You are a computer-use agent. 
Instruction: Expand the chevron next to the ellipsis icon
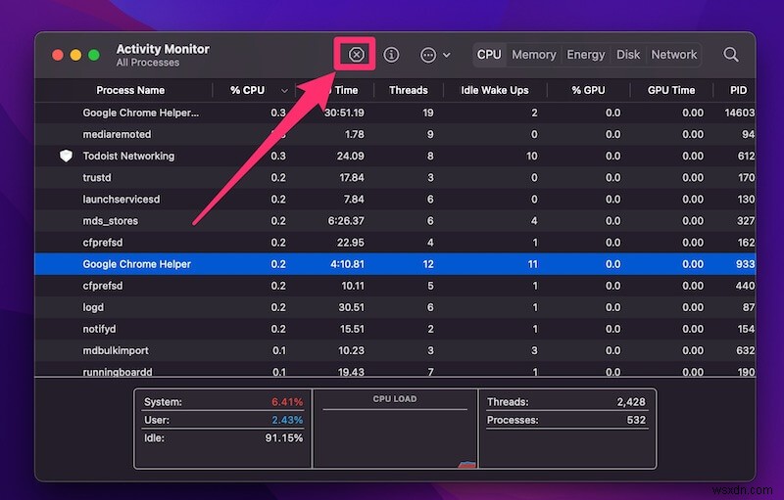(x=447, y=55)
